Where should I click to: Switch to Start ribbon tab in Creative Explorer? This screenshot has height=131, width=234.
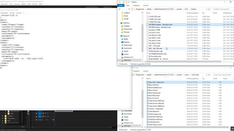[128, 5]
